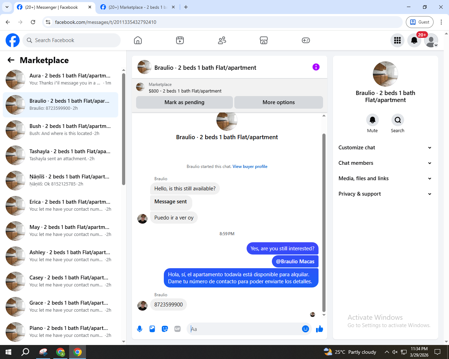
Task: Open Tashayla conversation in the list
Action: [x=60, y=155]
